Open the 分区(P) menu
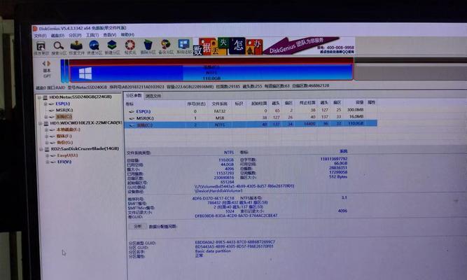This screenshot has height=280, width=467. point(75,35)
